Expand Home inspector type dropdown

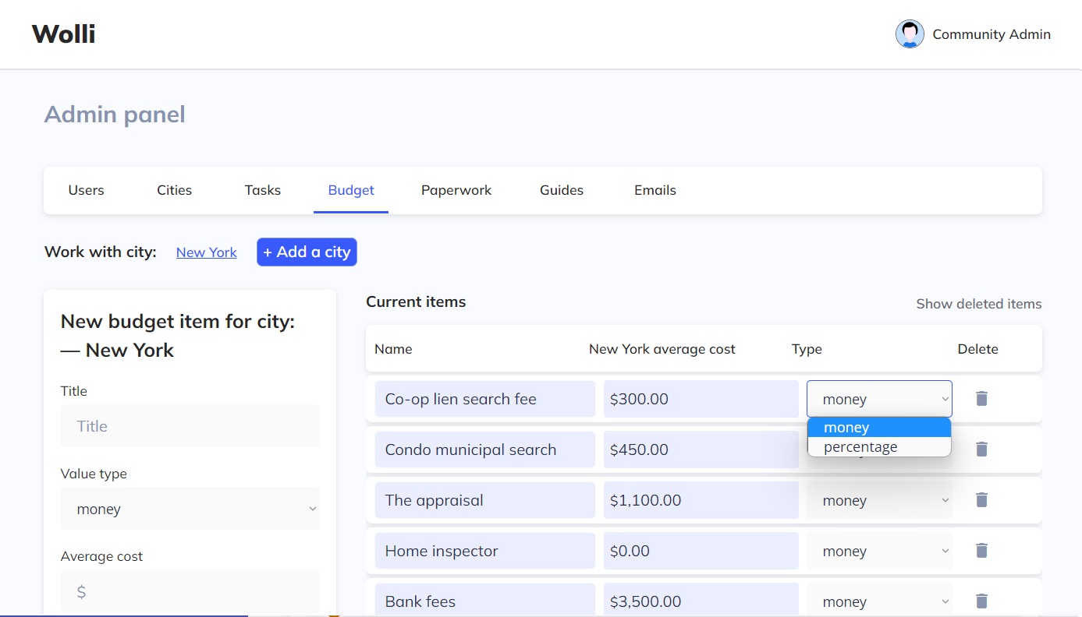coord(879,551)
